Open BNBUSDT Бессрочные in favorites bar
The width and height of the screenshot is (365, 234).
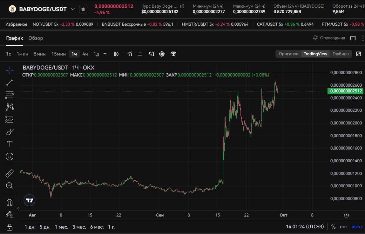click(x=138, y=24)
